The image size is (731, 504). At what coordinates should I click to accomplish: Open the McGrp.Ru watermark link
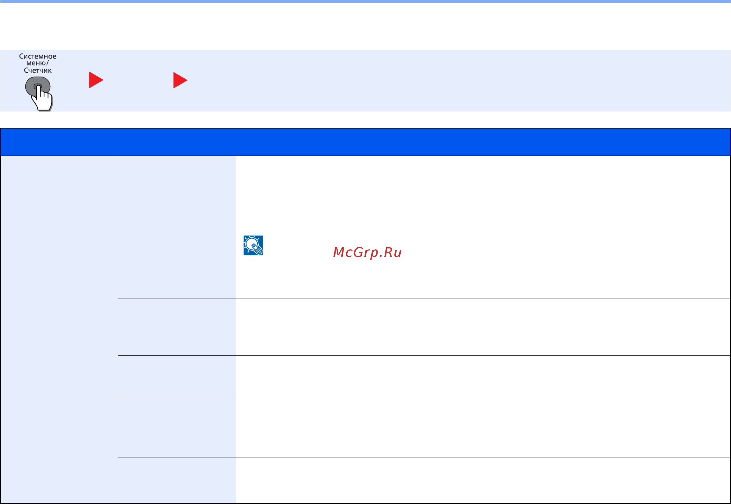click(367, 252)
